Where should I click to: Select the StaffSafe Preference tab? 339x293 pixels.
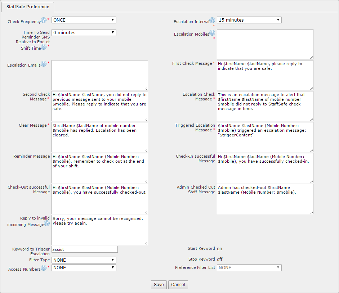28,7
